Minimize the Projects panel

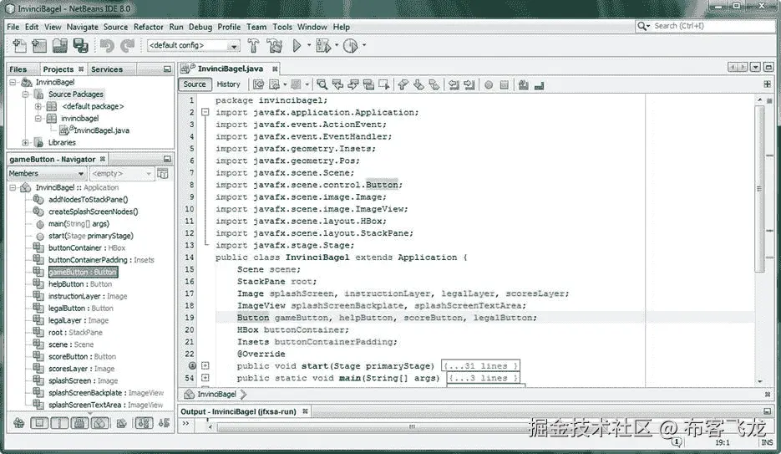(167, 69)
